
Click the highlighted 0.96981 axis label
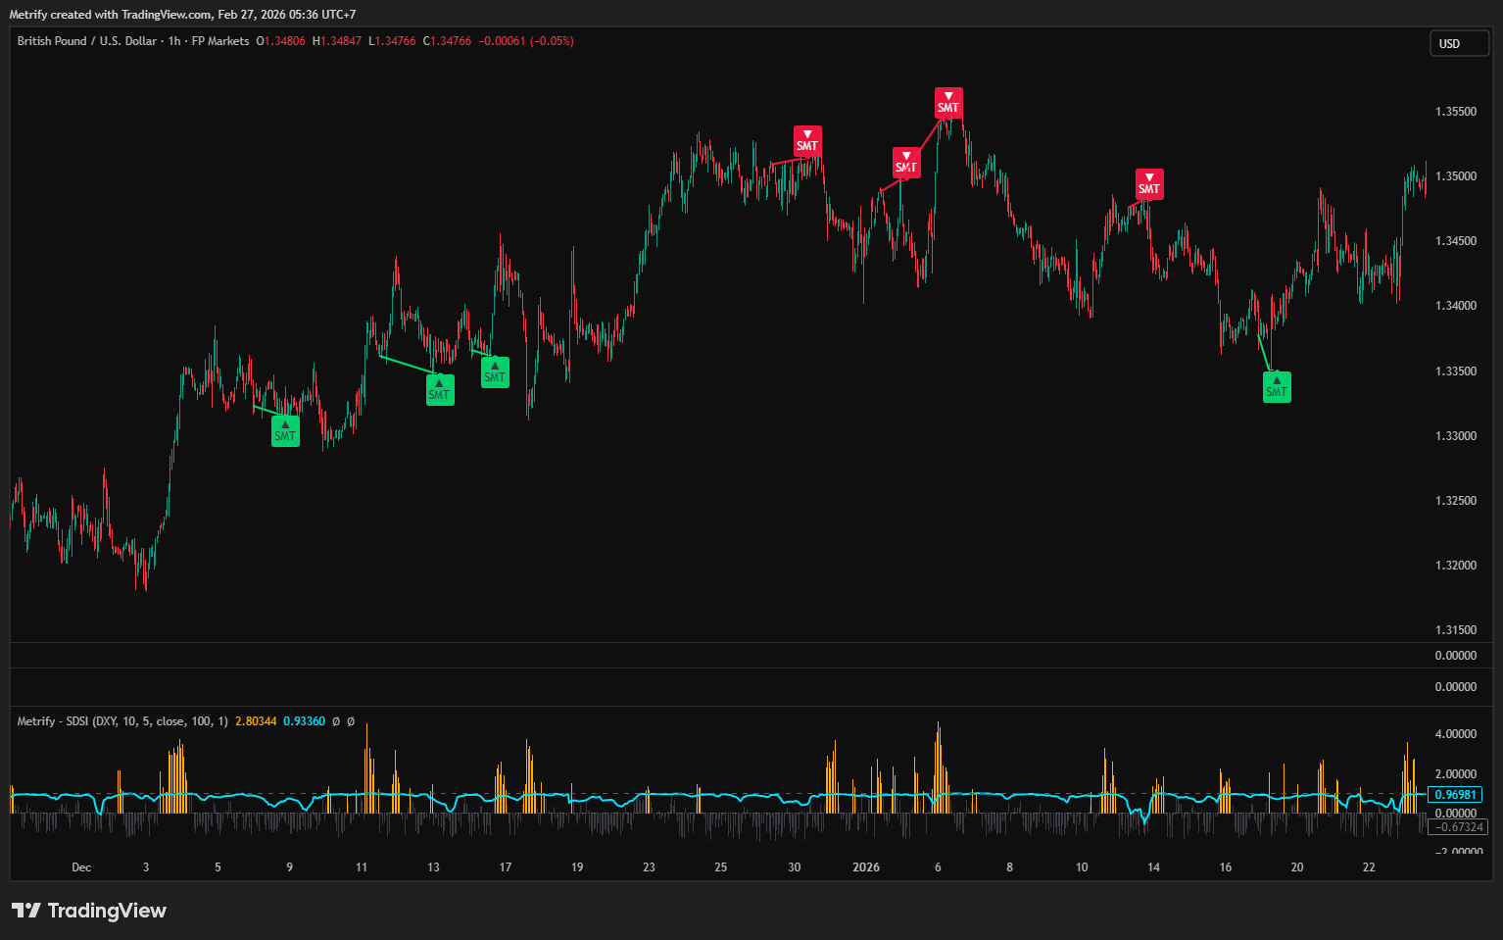[1455, 795]
